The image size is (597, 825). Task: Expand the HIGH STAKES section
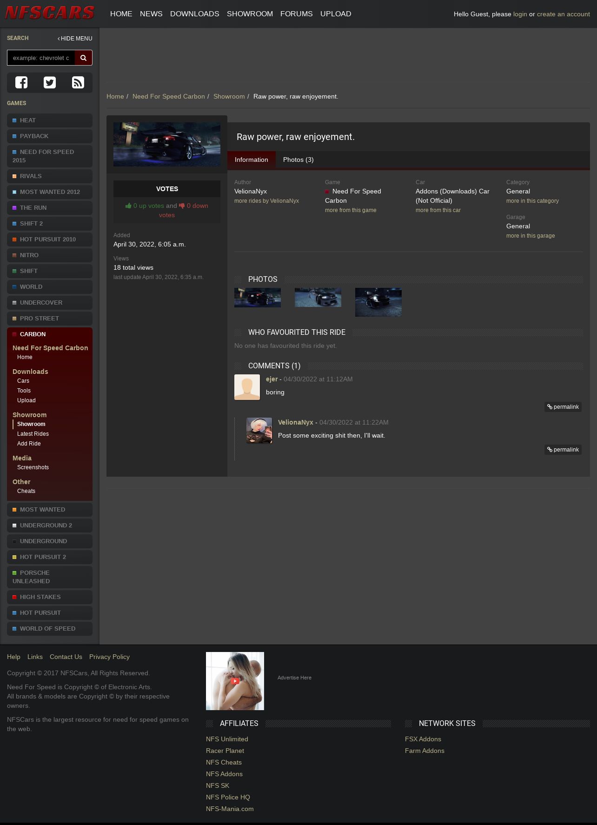(50, 597)
